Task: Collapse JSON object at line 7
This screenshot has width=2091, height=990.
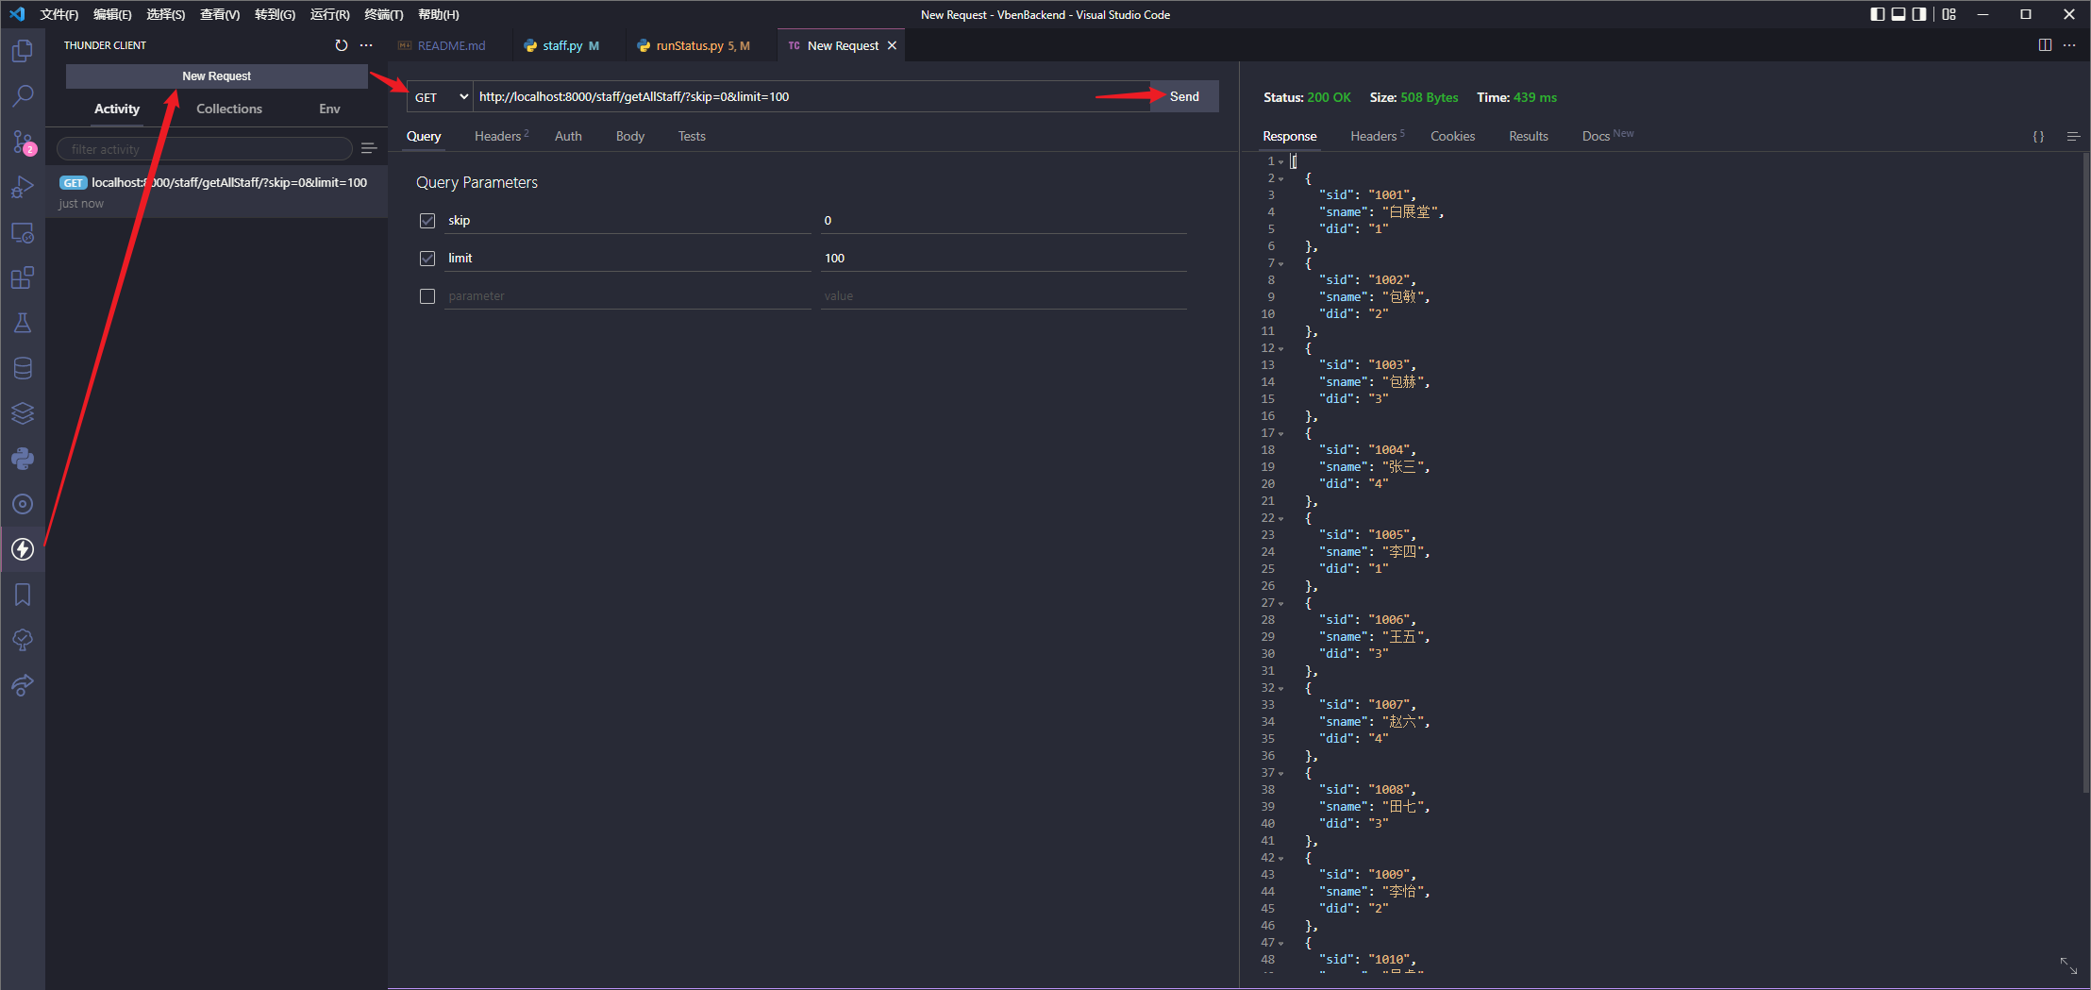Action: coord(1281,263)
